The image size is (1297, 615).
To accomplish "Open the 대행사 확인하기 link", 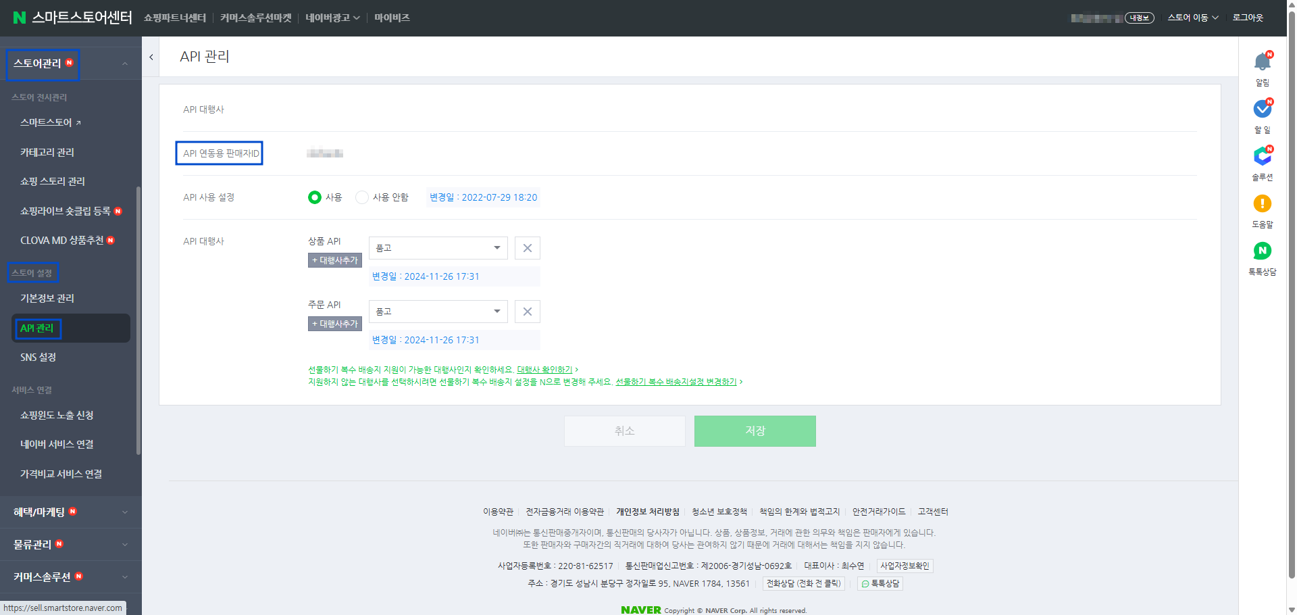I will 544,370.
